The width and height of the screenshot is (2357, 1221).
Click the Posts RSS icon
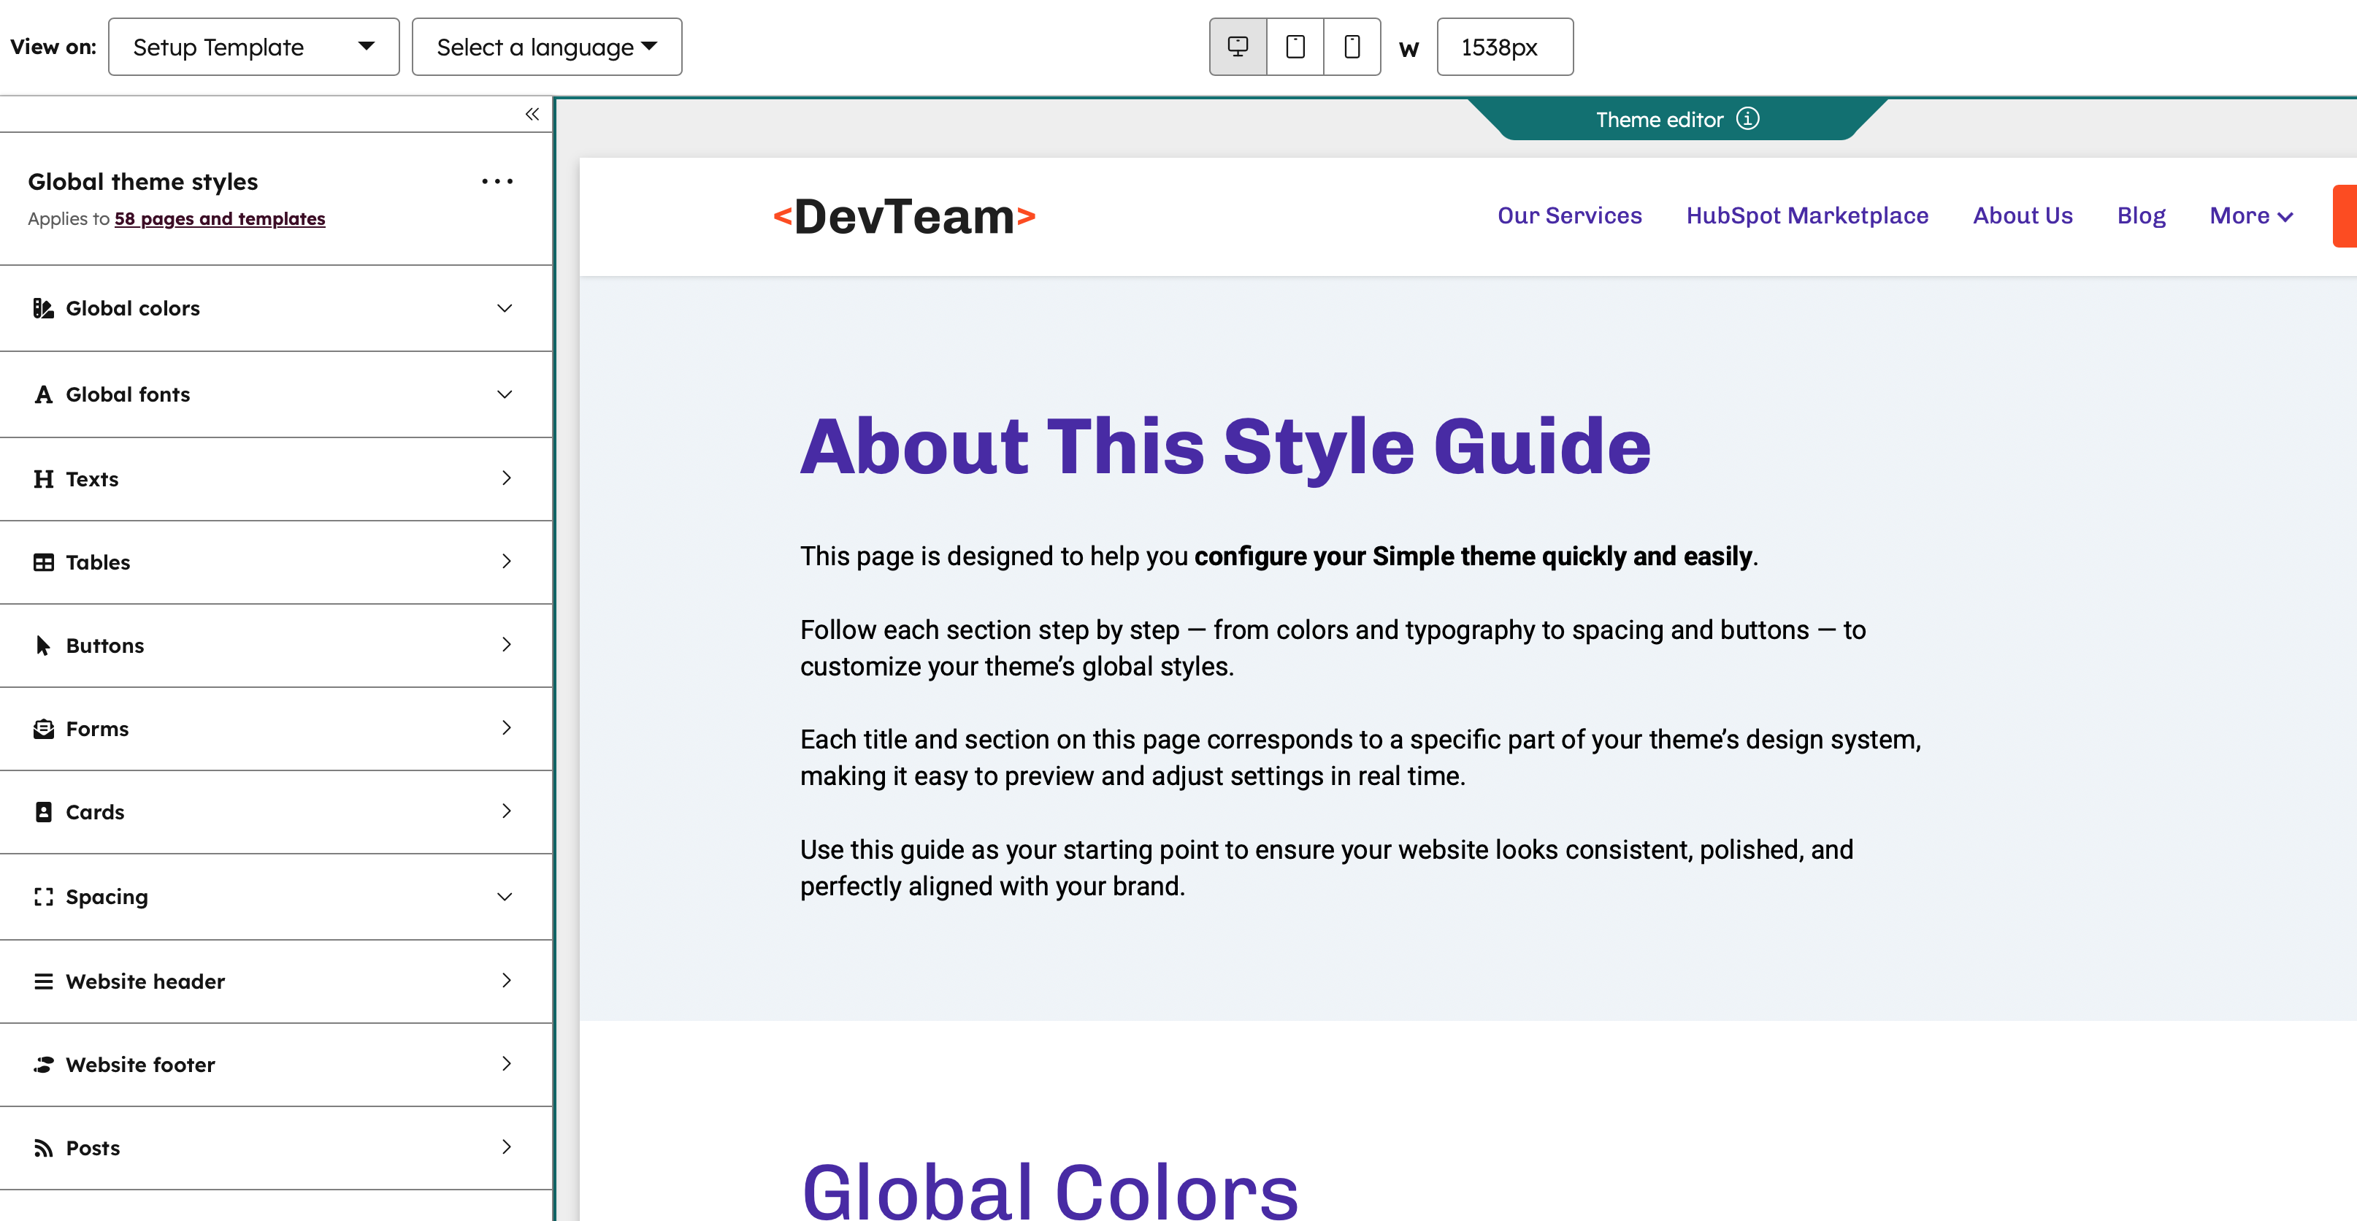coord(43,1147)
